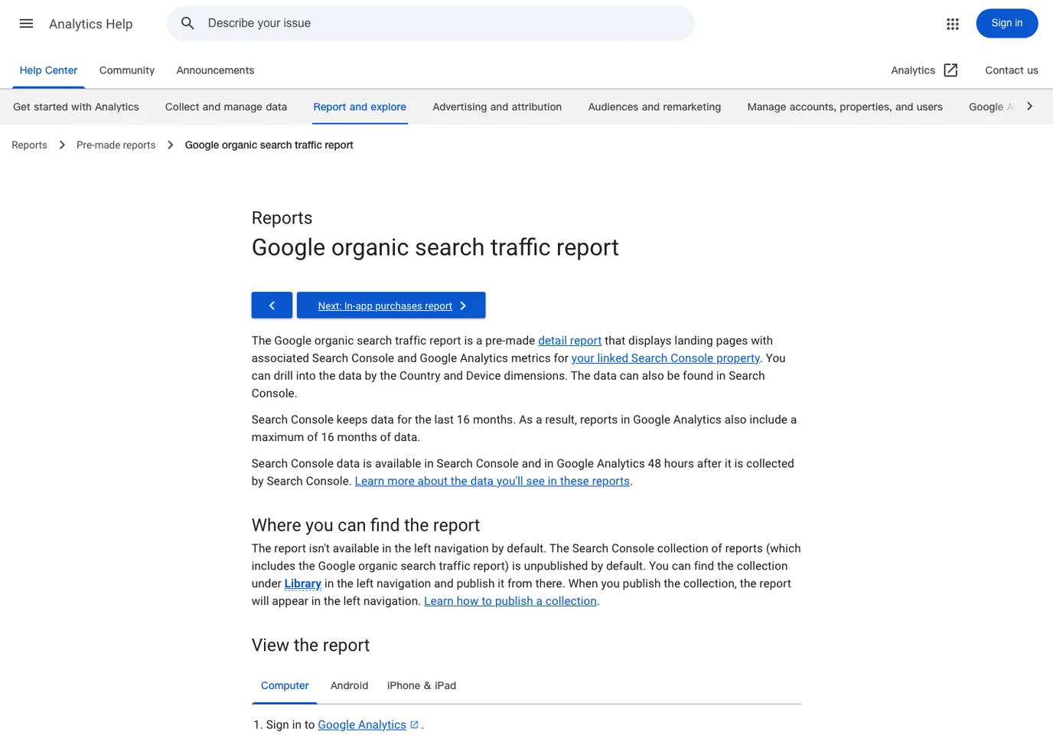1053x735 pixels.
Task: Select Report and explore topic
Action: (360, 107)
